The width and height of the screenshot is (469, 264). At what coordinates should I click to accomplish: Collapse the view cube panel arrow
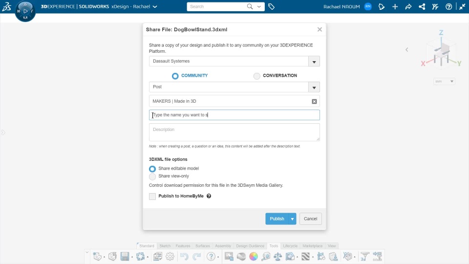407,50
